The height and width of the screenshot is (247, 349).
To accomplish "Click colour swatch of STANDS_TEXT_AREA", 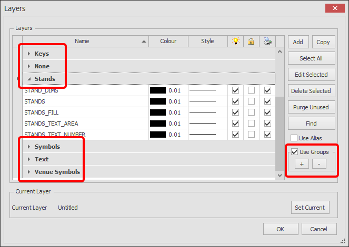I will coord(158,124).
